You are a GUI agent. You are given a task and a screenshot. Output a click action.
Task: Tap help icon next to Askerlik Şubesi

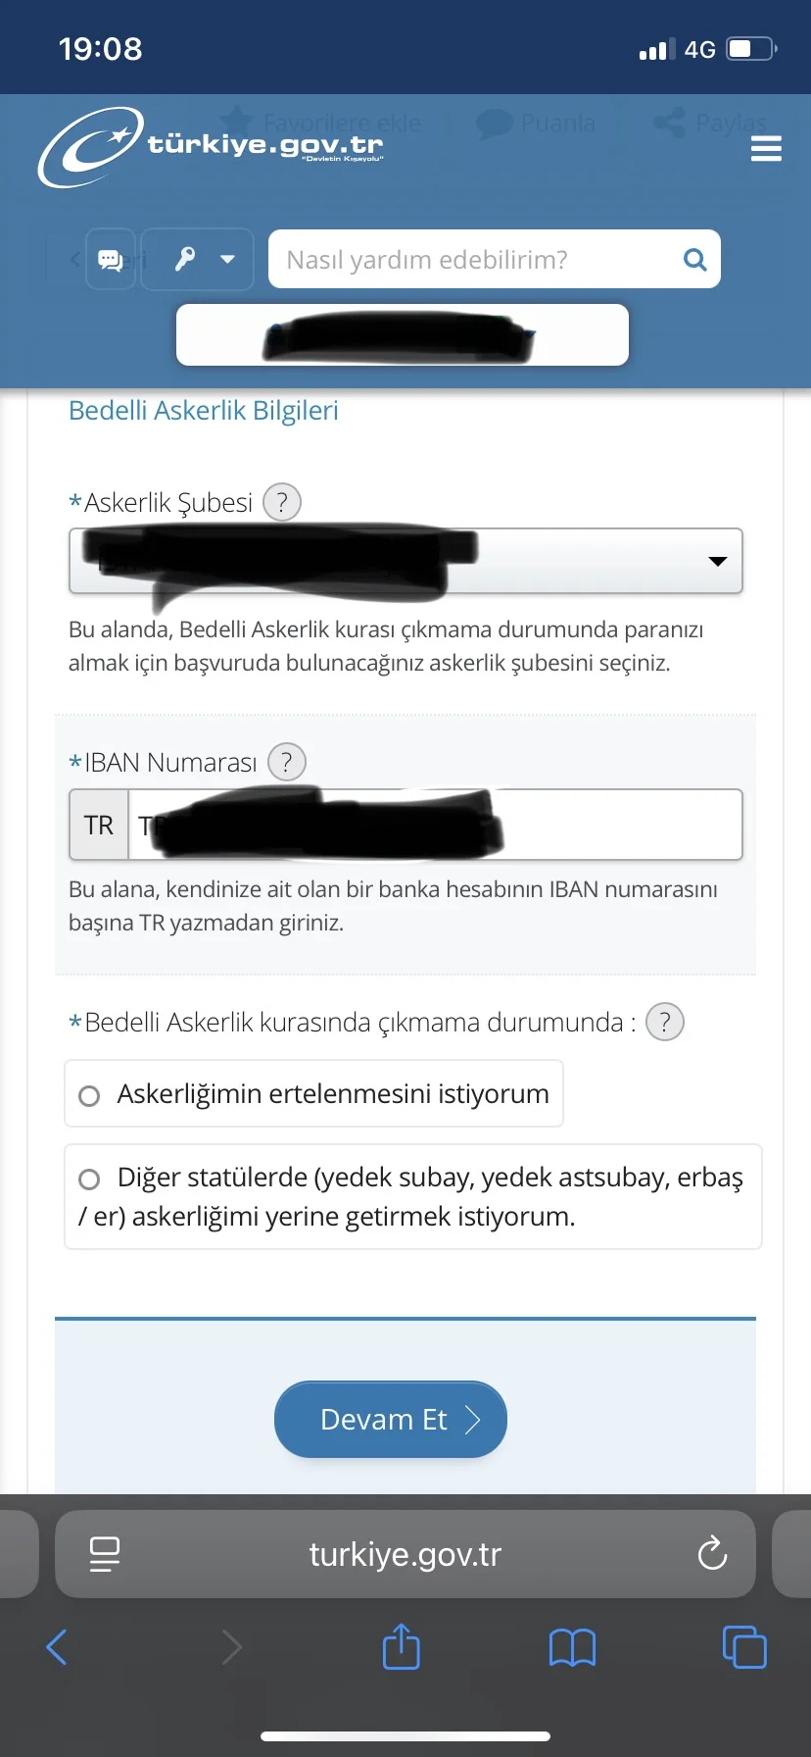click(282, 503)
